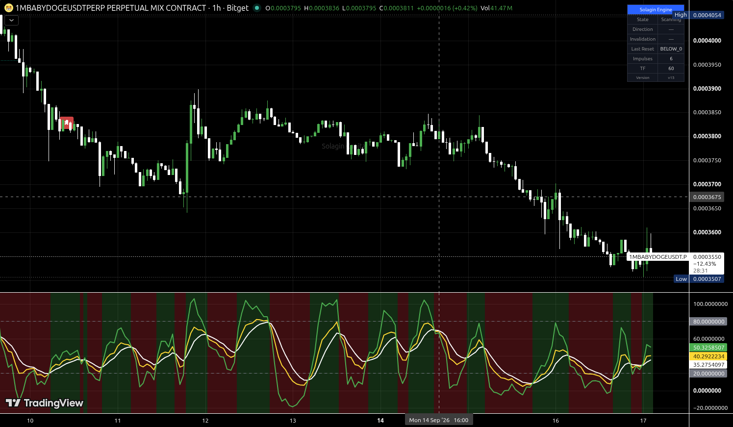Click the Direction label cell
Image resolution: width=733 pixels, height=427 pixels.
(643, 29)
